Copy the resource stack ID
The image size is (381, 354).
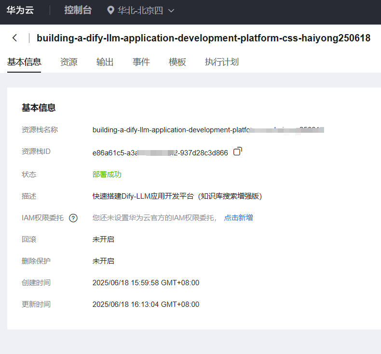237,152
